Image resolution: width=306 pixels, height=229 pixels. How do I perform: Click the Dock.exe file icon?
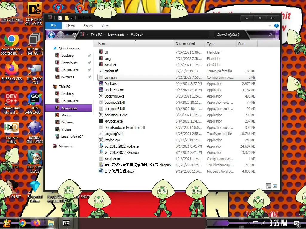coord(101,83)
